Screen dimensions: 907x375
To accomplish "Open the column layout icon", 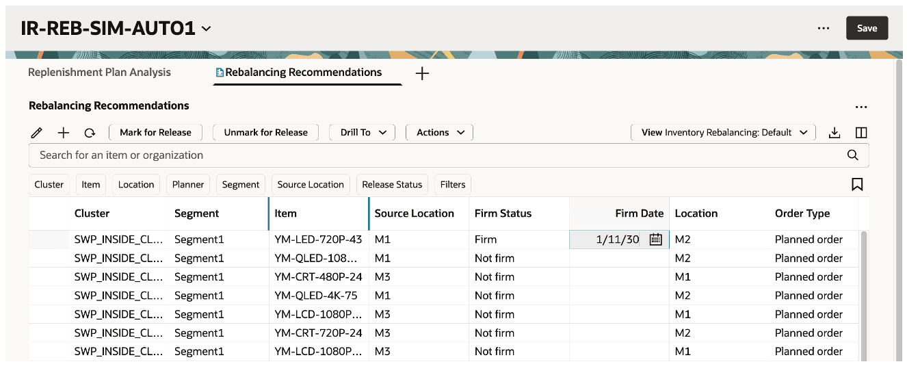I will (861, 133).
